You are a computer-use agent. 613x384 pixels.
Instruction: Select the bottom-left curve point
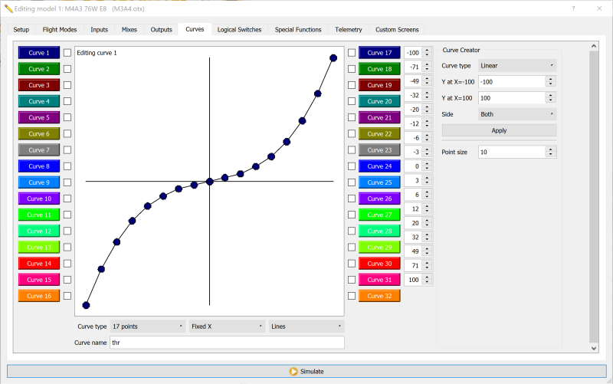pos(86,305)
